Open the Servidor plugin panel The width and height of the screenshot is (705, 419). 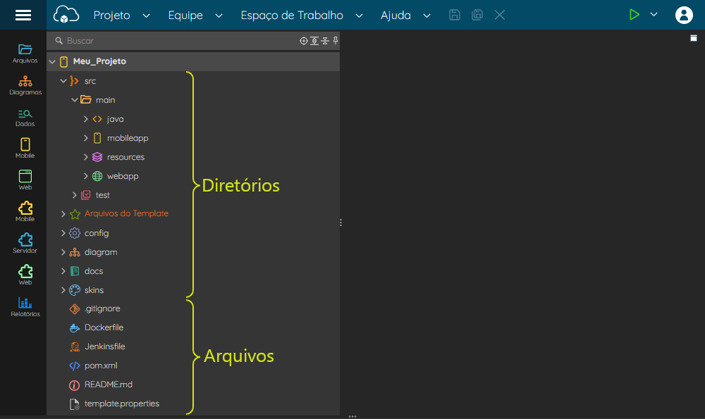click(25, 244)
